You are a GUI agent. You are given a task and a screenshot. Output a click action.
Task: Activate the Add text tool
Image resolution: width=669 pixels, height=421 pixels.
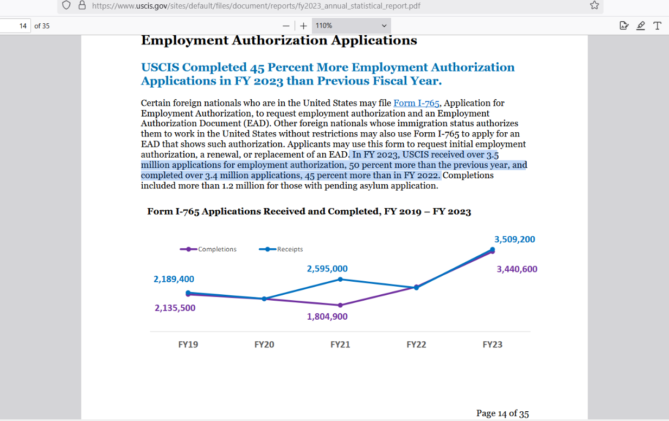tap(658, 25)
